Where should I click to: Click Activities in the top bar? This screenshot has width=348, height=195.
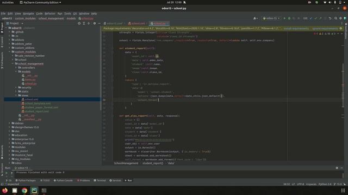click(8, 2)
